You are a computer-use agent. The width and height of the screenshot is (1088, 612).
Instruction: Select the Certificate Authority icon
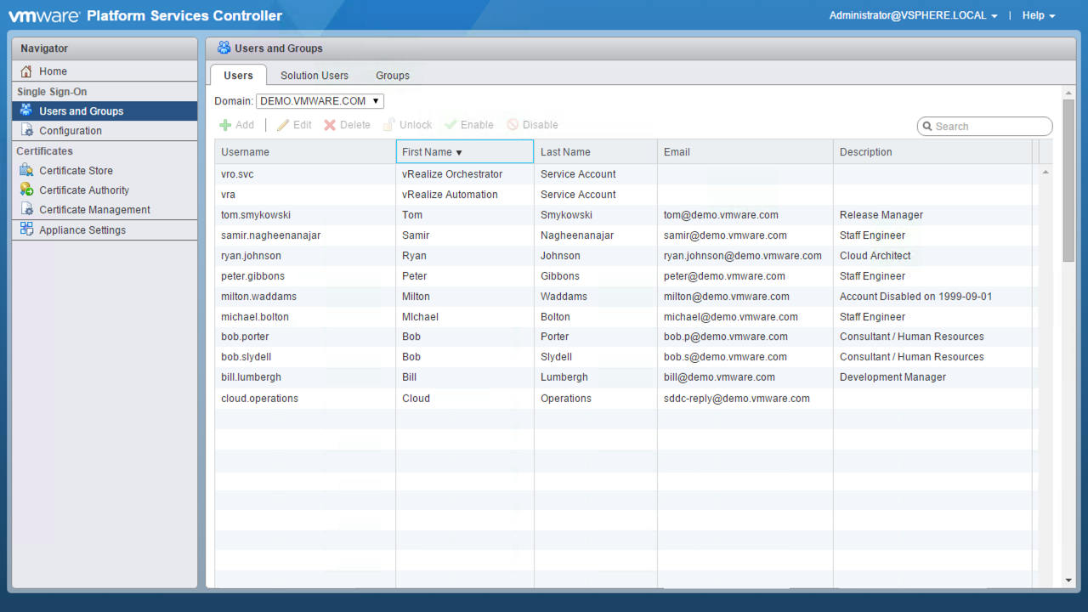[26, 190]
